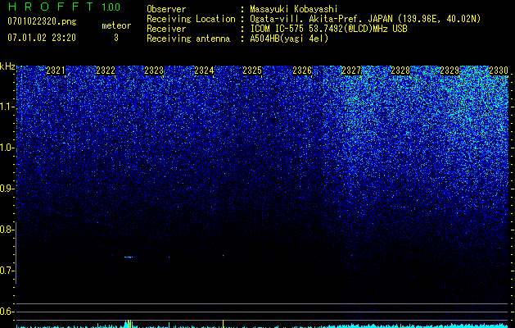Click the date stamp 07.01.02 23:20
This screenshot has height=328, width=515.
[42, 38]
